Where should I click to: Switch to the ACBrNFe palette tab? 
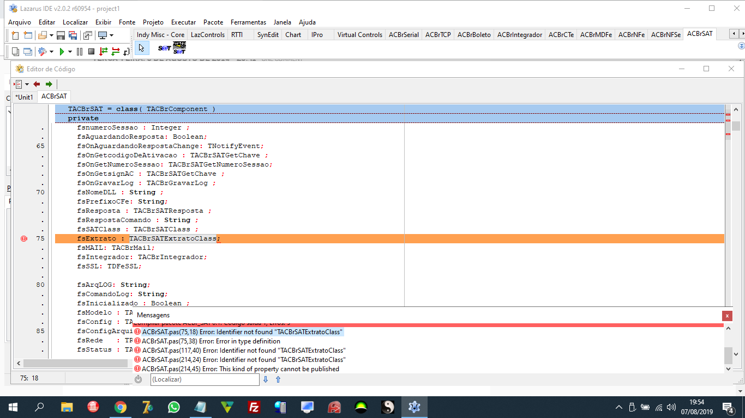point(632,34)
